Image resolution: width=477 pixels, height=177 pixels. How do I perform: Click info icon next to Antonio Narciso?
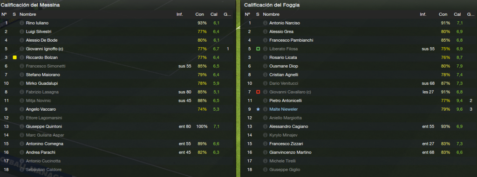[265, 23]
